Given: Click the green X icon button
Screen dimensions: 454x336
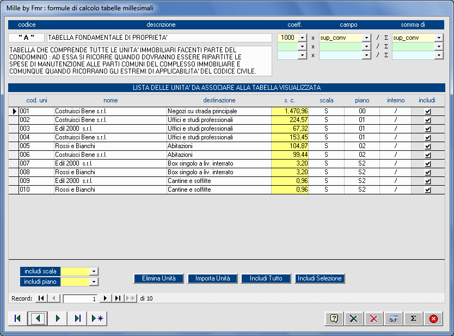Looking at the screenshot, I should coord(353,319).
